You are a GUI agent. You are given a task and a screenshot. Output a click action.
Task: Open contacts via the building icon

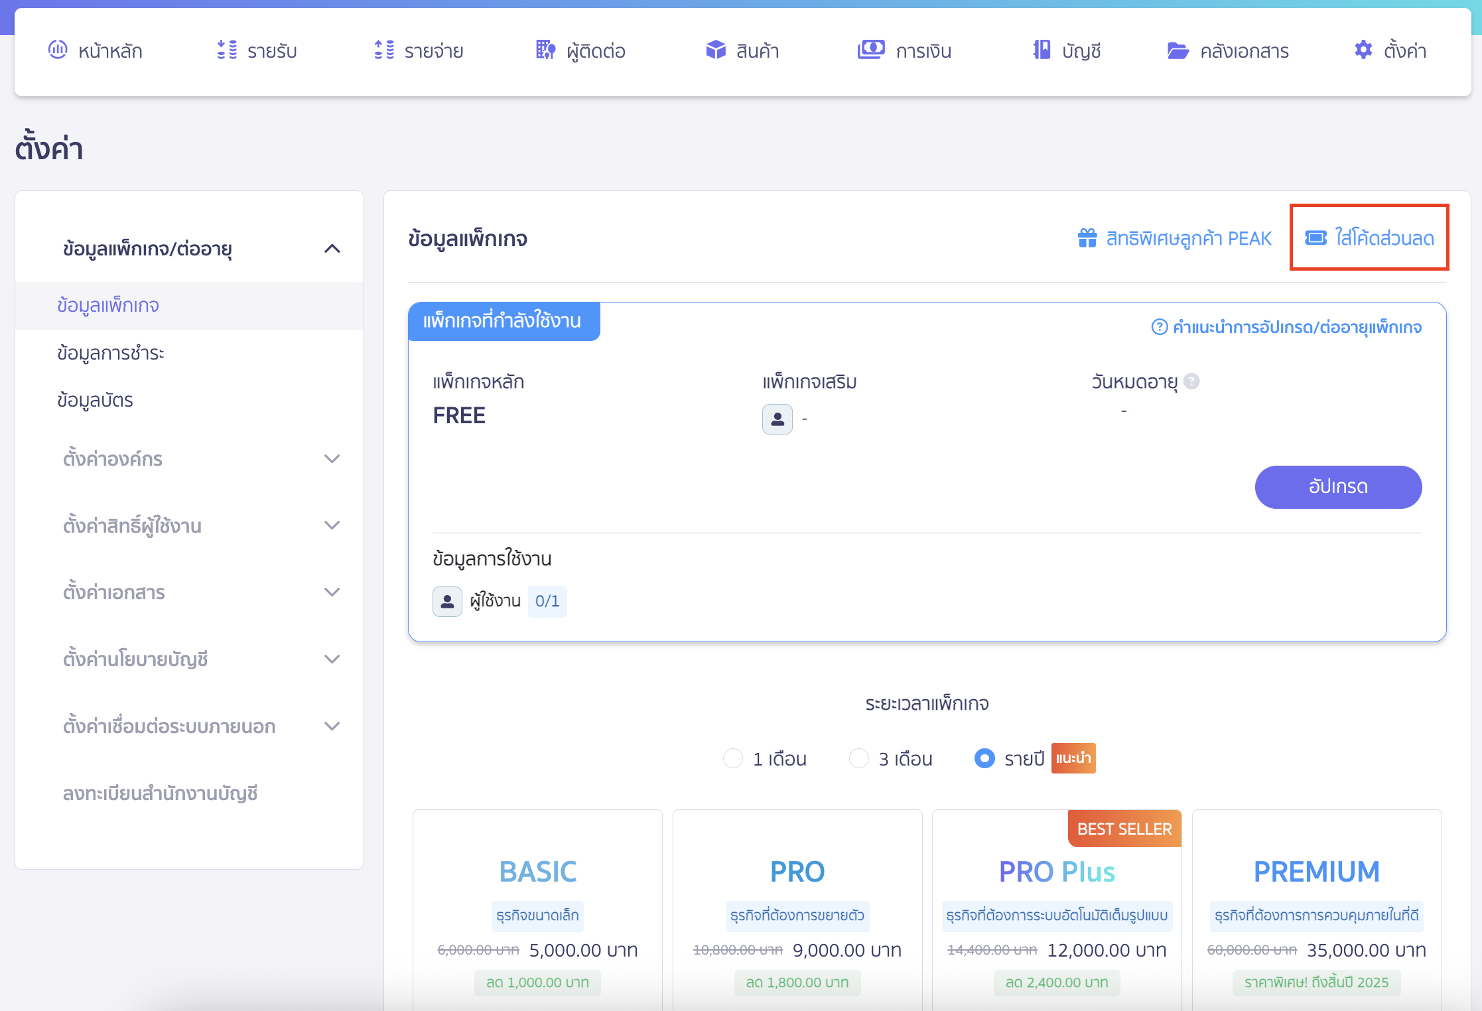(545, 50)
